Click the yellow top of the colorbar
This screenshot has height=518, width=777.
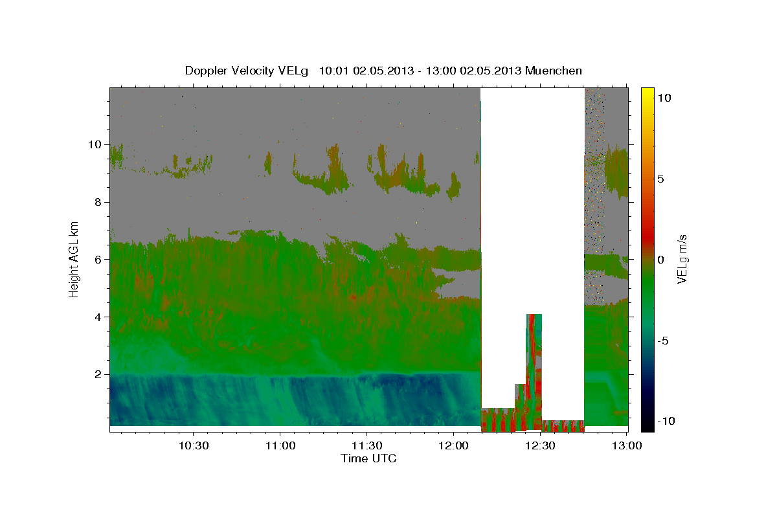click(647, 94)
